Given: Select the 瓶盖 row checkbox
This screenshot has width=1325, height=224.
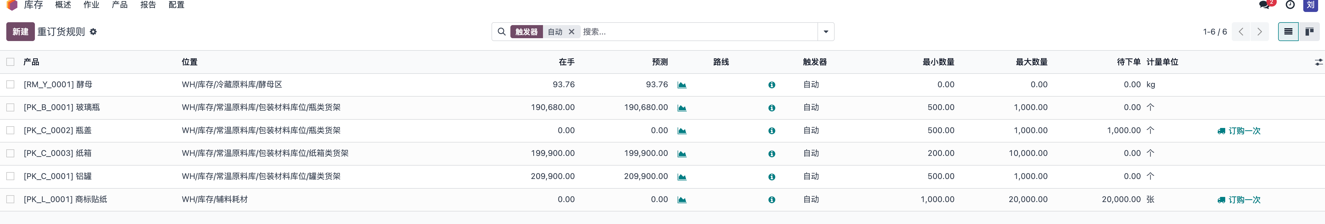Looking at the screenshot, I should point(10,131).
